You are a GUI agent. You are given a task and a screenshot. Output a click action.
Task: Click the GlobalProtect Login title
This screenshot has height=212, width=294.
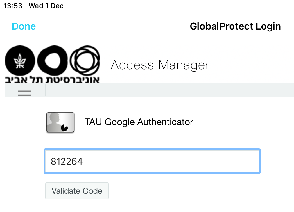235,26
